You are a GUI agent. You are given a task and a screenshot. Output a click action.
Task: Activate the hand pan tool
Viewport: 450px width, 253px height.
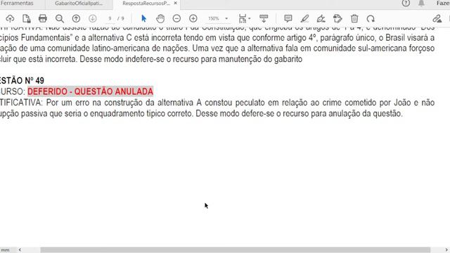[160, 19]
